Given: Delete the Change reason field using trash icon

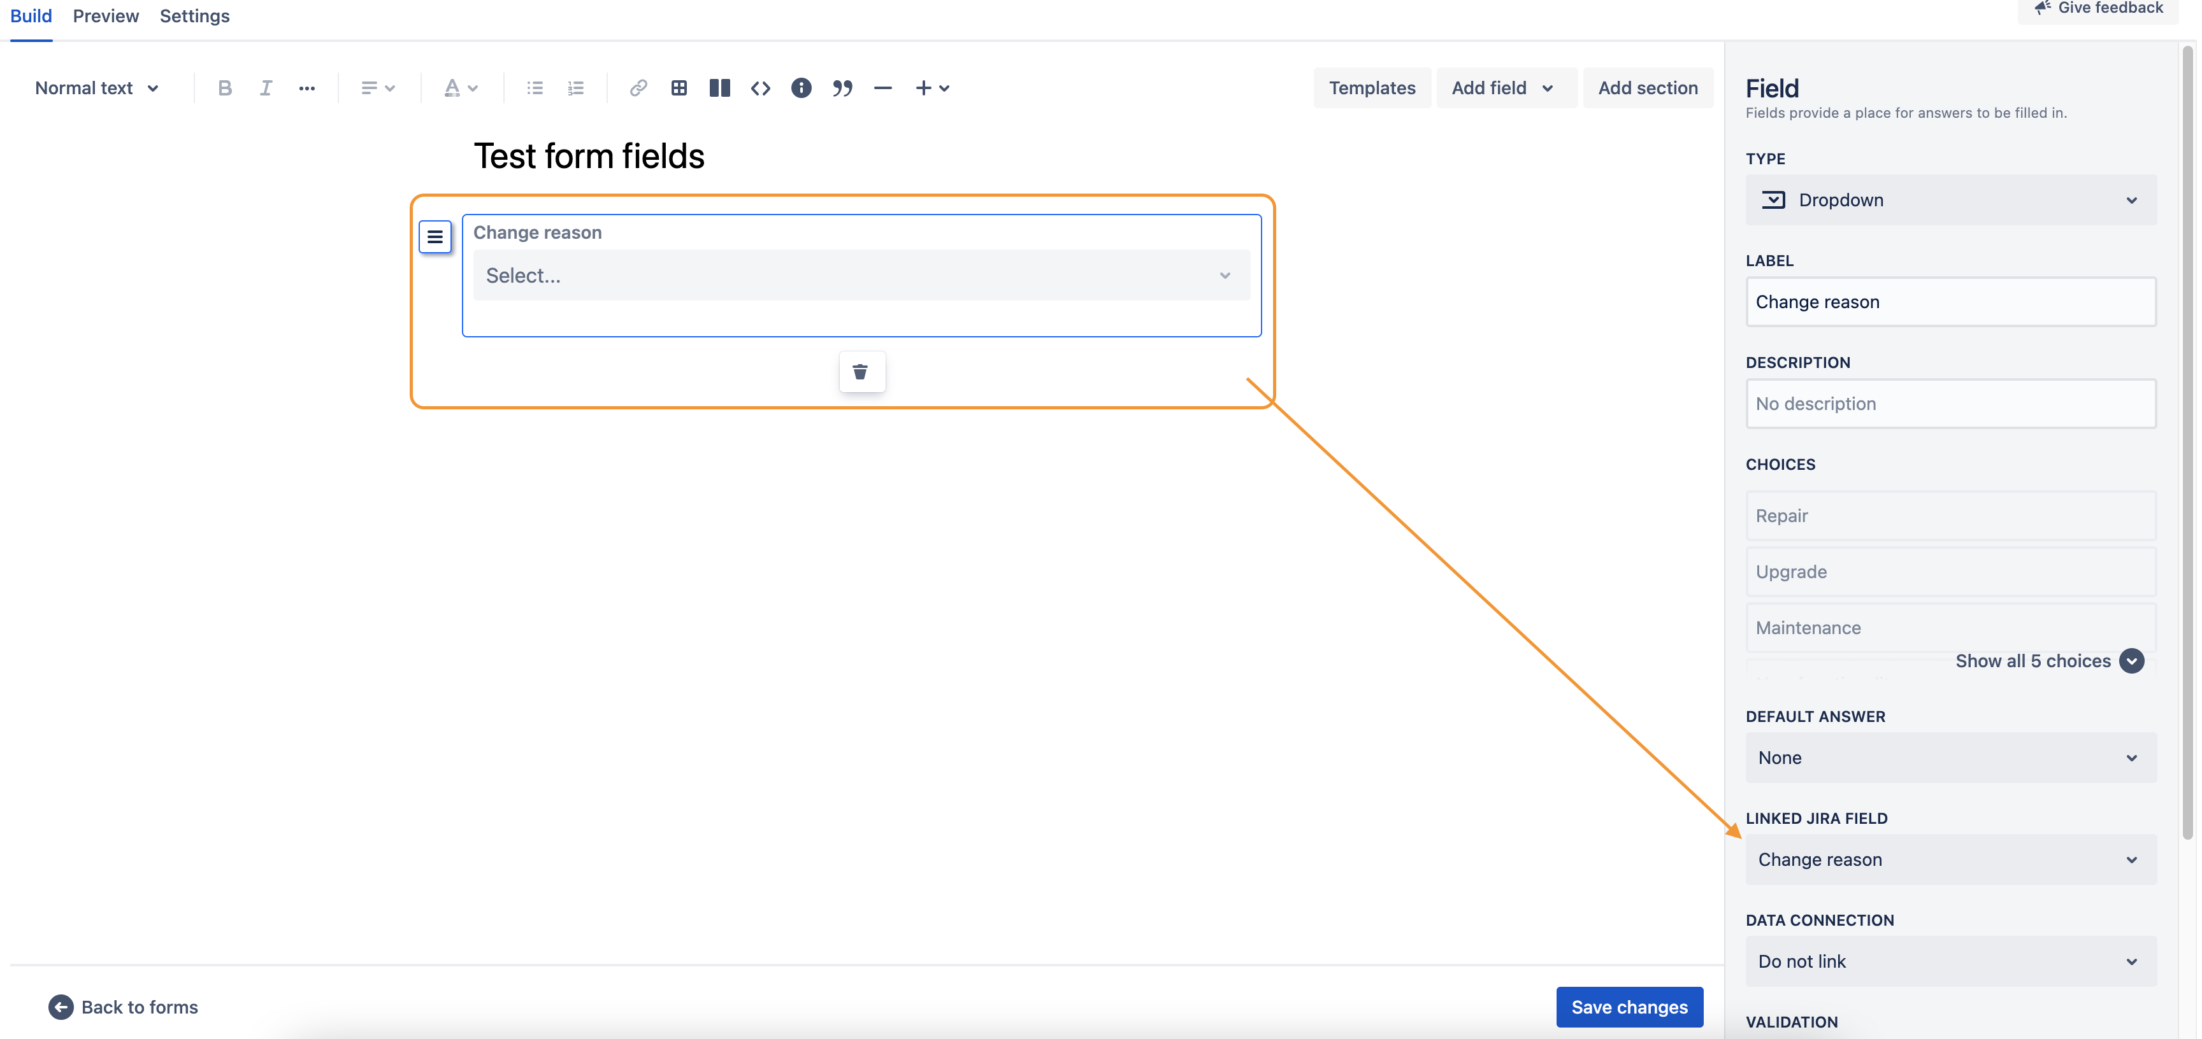Looking at the screenshot, I should point(861,372).
